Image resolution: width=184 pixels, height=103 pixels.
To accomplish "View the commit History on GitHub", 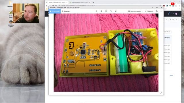I will pos(167,37).
